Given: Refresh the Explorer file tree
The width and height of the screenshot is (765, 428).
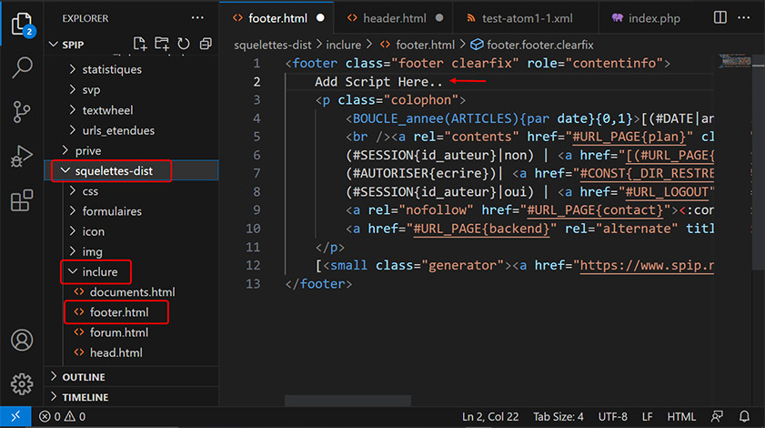Looking at the screenshot, I should click(x=184, y=44).
